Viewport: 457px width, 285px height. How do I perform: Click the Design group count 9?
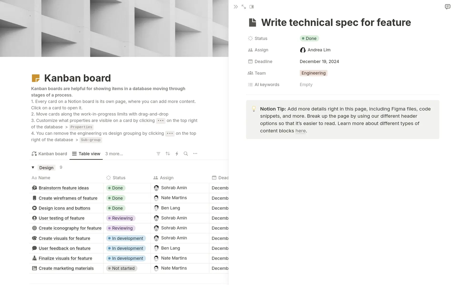pos(61,167)
